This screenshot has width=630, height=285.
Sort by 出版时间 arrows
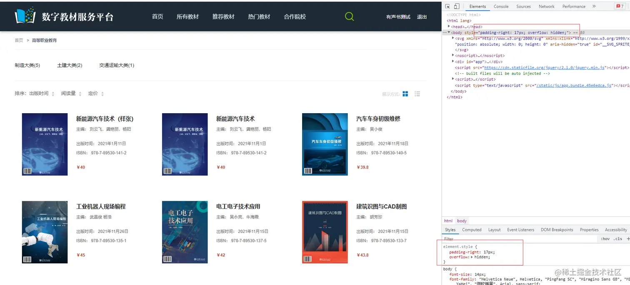[53, 94]
